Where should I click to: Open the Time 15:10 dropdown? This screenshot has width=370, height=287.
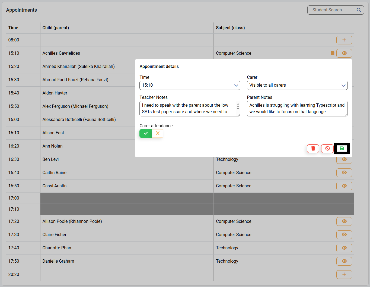[x=190, y=85]
